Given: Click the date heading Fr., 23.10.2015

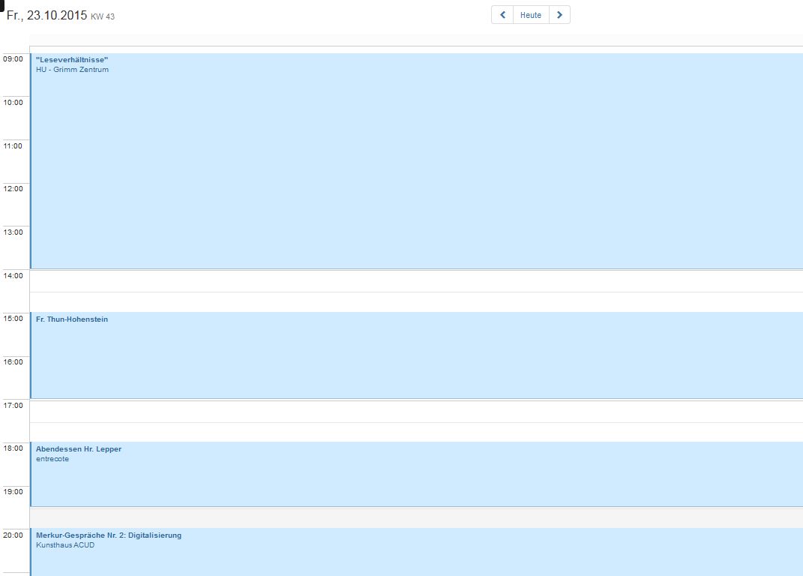Looking at the screenshot, I should [47, 15].
